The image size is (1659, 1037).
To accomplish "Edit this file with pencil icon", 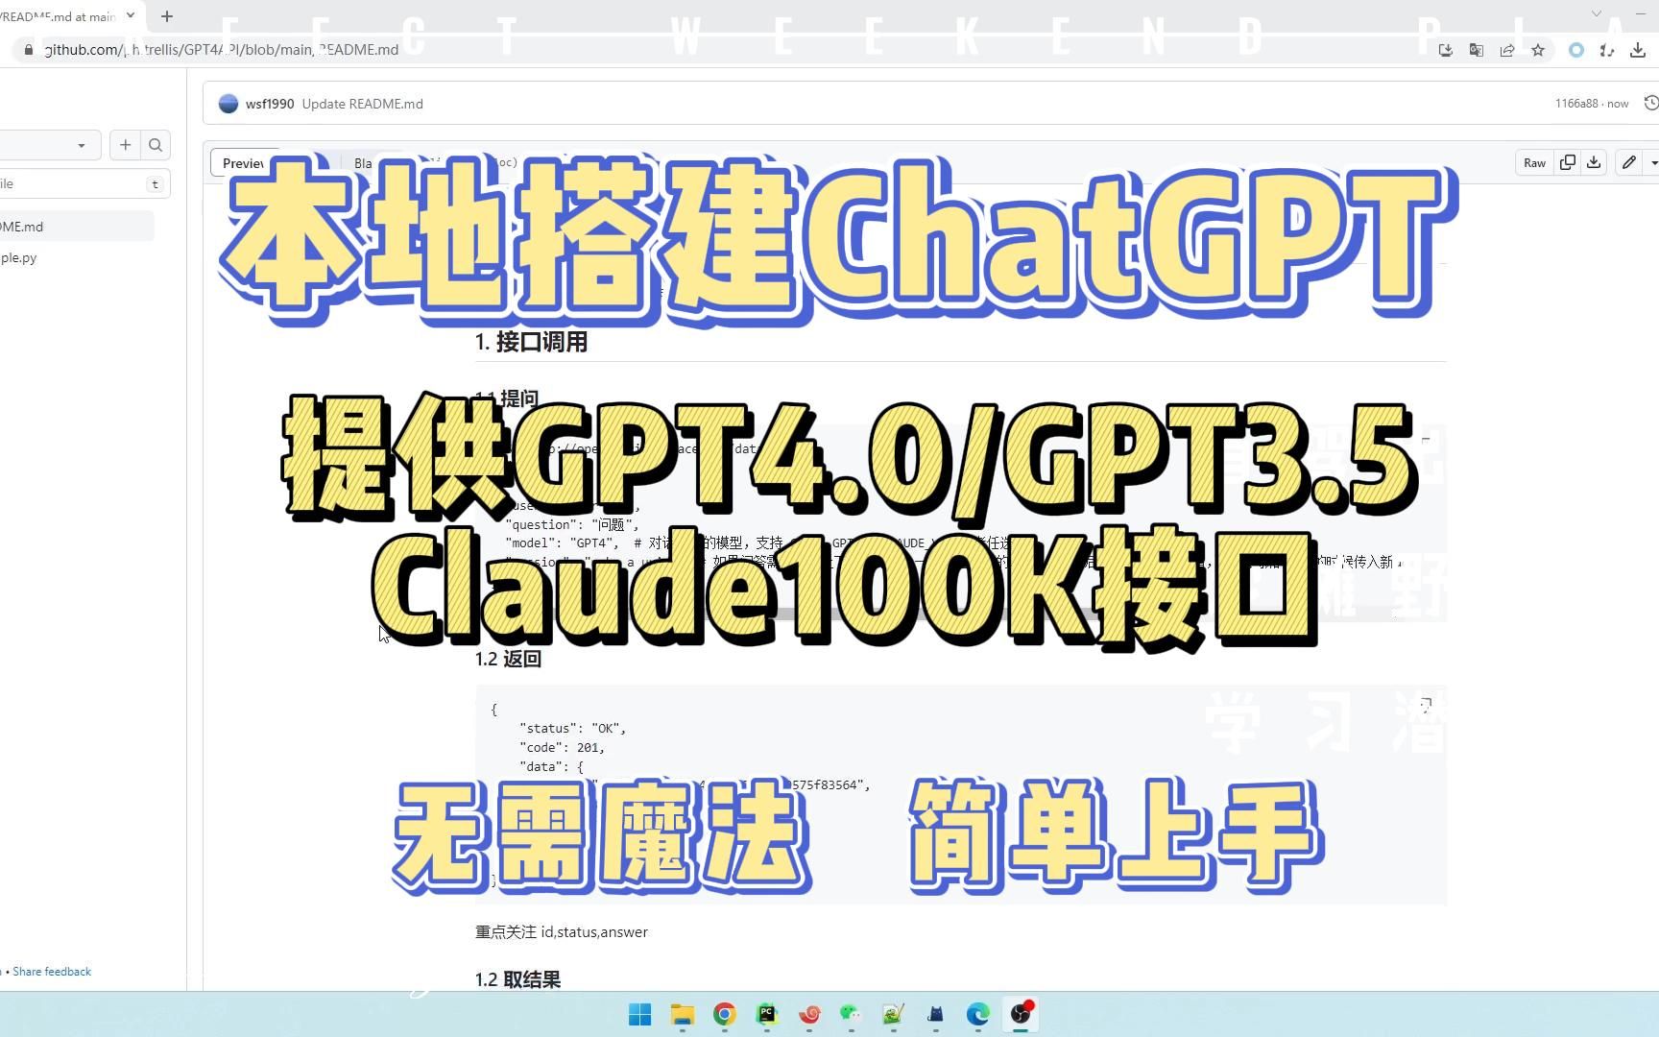I will (x=1629, y=162).
